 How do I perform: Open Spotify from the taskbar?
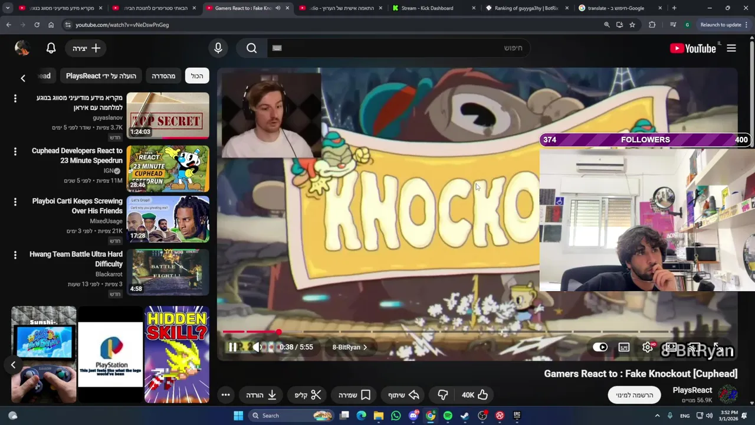point(448,416)
